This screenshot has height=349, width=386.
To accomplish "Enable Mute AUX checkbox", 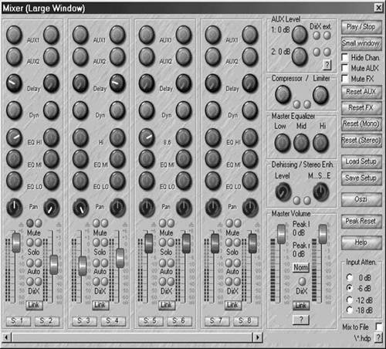I will 345,68.
